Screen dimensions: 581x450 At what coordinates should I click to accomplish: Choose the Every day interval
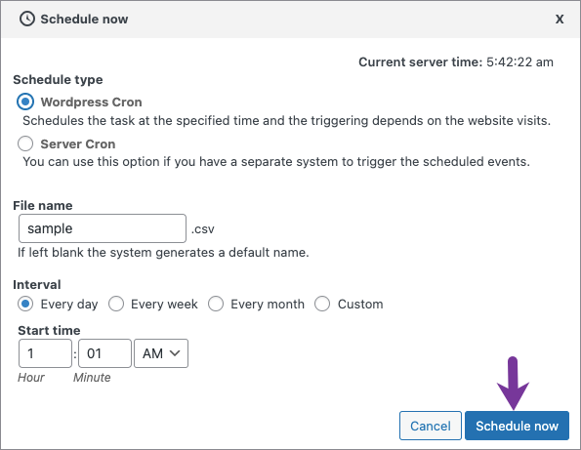tap(25, 305)
